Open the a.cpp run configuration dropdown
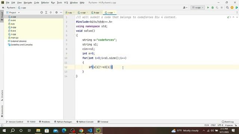The width and height of the screenshot is (239, 134). click(198, 7)
